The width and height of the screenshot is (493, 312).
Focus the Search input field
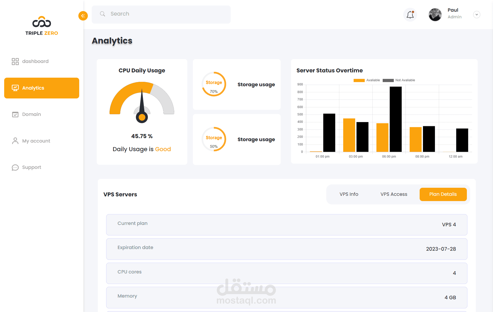(x=161, y=14)
